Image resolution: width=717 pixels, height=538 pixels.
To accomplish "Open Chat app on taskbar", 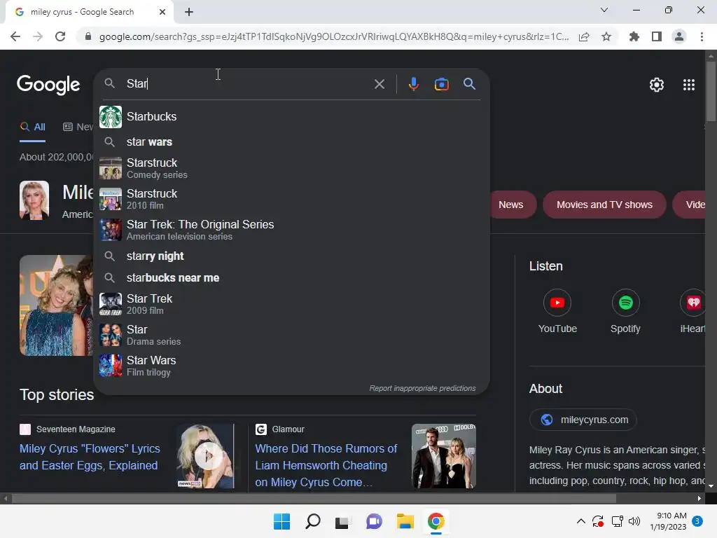I will 374,521.
